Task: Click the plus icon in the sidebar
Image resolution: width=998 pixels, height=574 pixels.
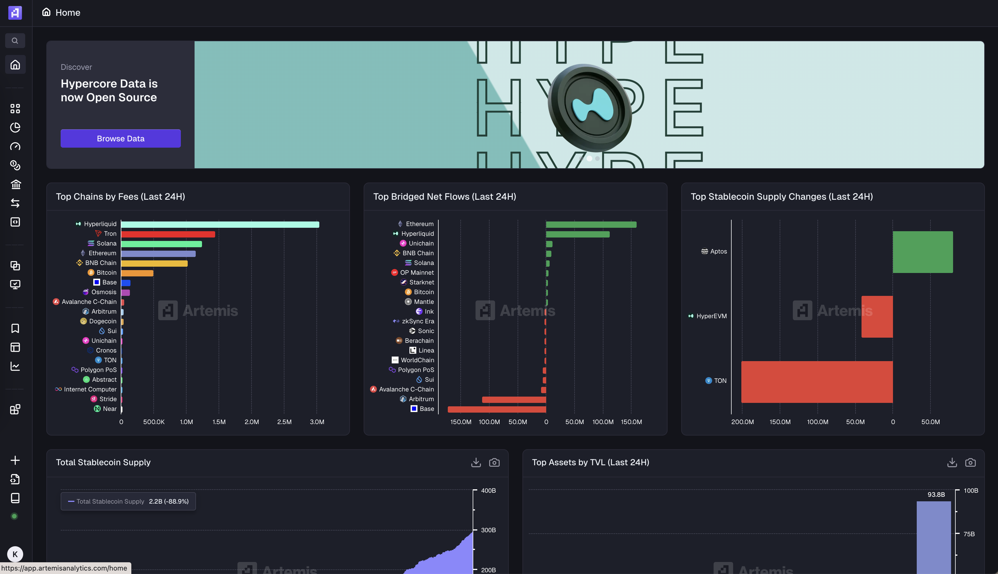Action: pyautogui.click(x=15, y=460)
